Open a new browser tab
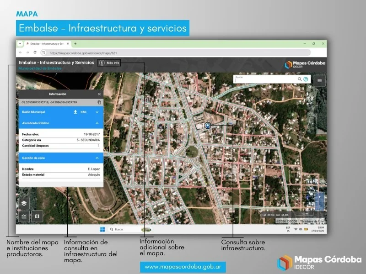366x274 pixels. pyautogui.click(x=75, y=44)
